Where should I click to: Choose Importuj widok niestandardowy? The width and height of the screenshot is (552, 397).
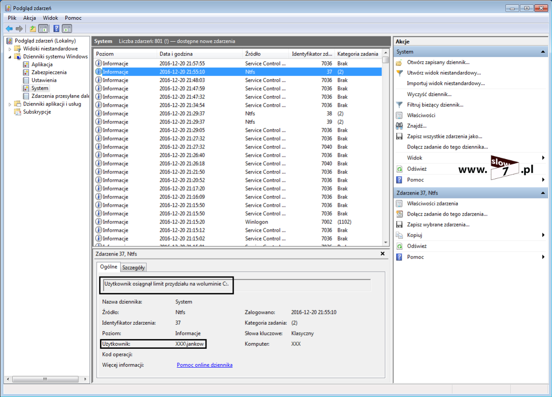[446, 83]
